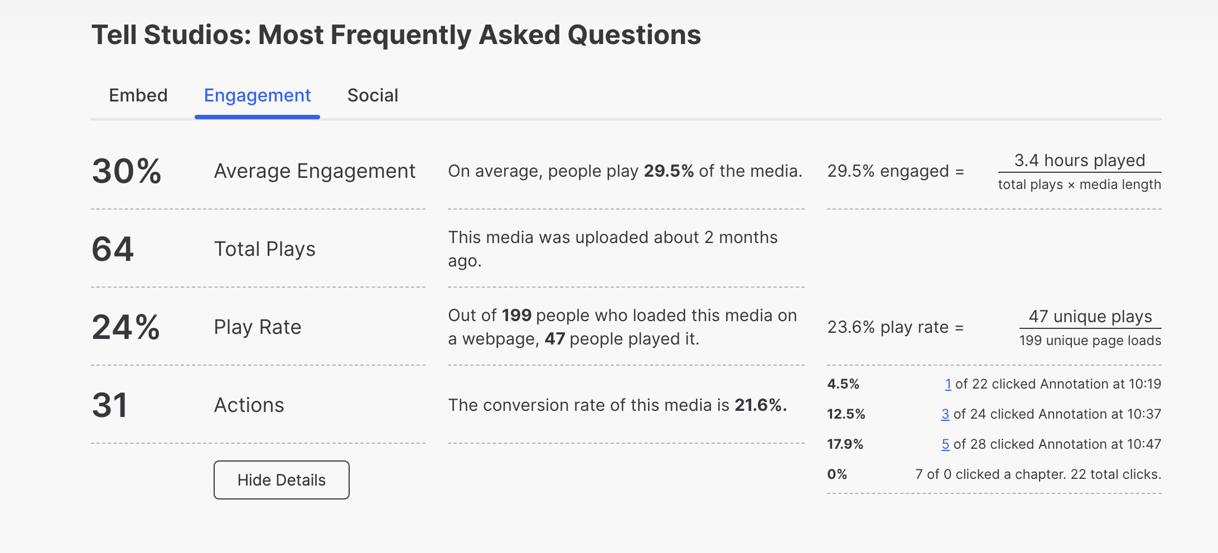The width and height of the screenshot is (1218, 553).
Task: Click the "3.4 hours played" formula text
Action: [1079, 161]
